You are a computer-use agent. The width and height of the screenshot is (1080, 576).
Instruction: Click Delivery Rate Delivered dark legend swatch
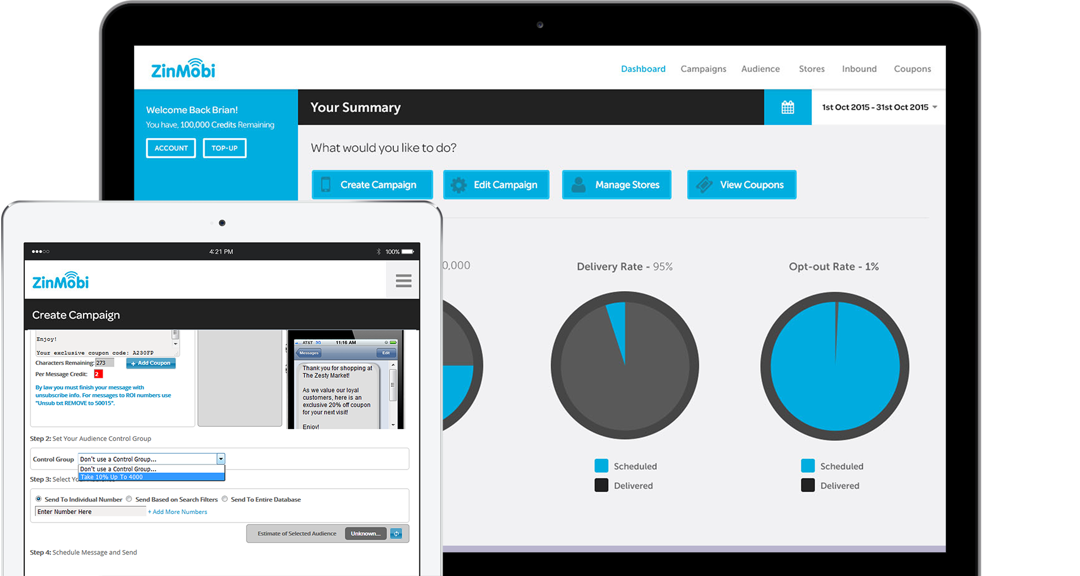click(x=601, y=485)
